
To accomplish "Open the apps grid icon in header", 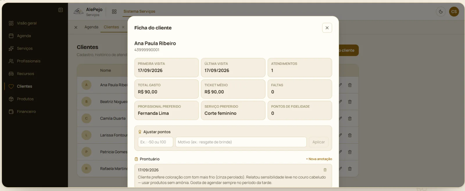I will point(114,12).
